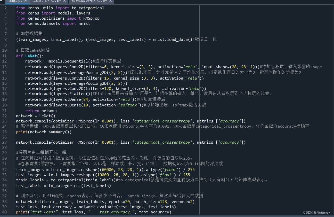334x217 pixels.
Task: Click the 'network = LeNet()' line
Action: (36, 116)
